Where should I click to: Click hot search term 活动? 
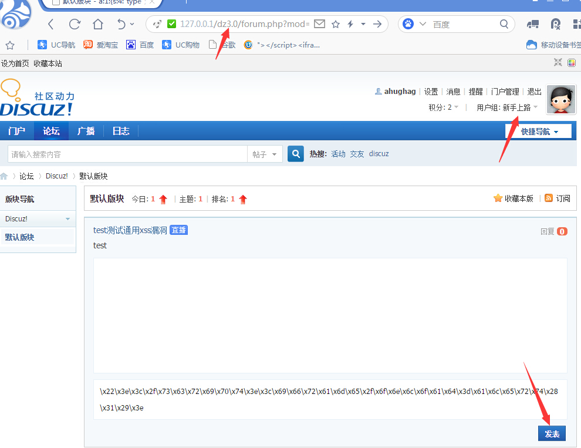[x=338, y=153]
